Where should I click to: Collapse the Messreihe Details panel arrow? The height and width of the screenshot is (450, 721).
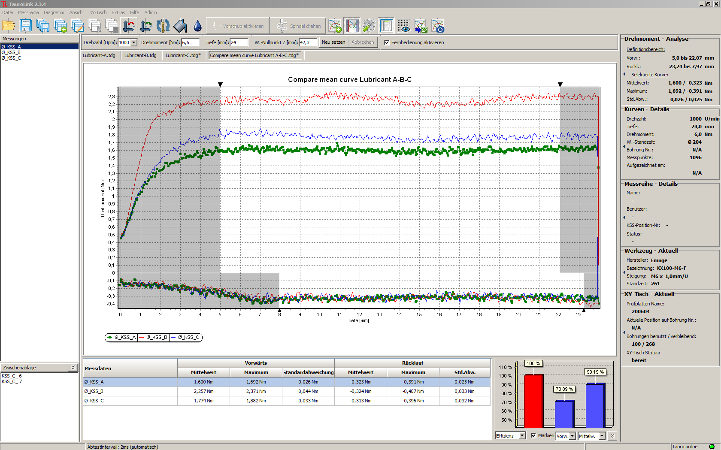(624, 217)
